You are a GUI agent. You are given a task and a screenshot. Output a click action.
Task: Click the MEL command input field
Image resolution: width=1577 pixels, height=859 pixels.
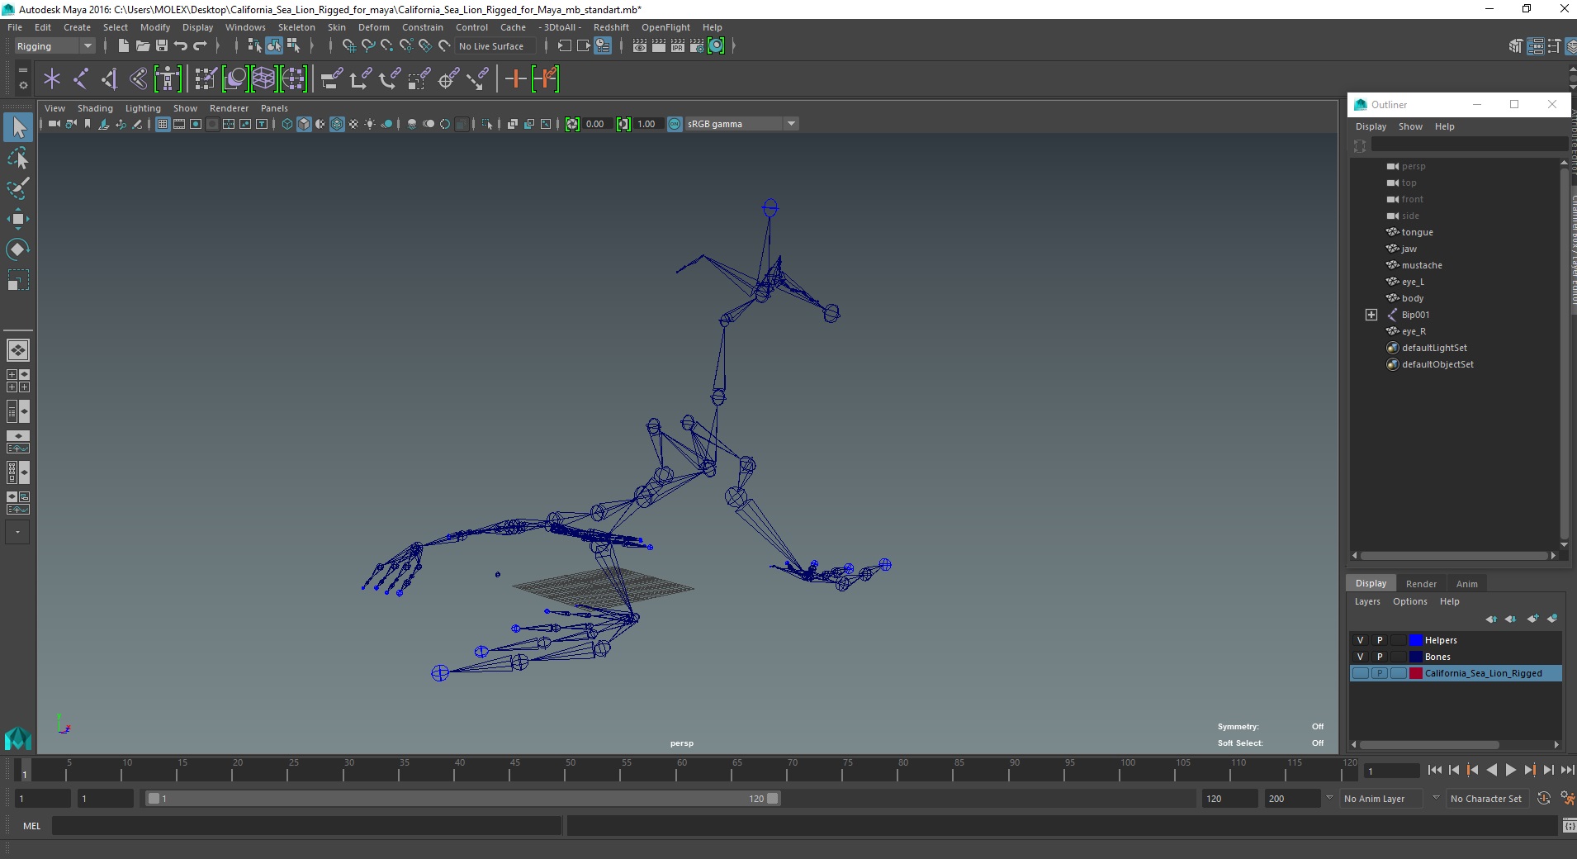[x=306, y=826]
